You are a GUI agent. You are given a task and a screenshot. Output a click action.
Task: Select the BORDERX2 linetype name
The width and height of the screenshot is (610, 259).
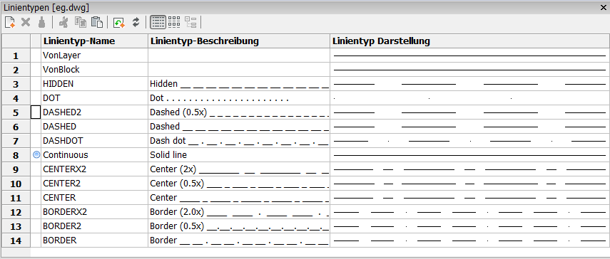coord(95,212)
